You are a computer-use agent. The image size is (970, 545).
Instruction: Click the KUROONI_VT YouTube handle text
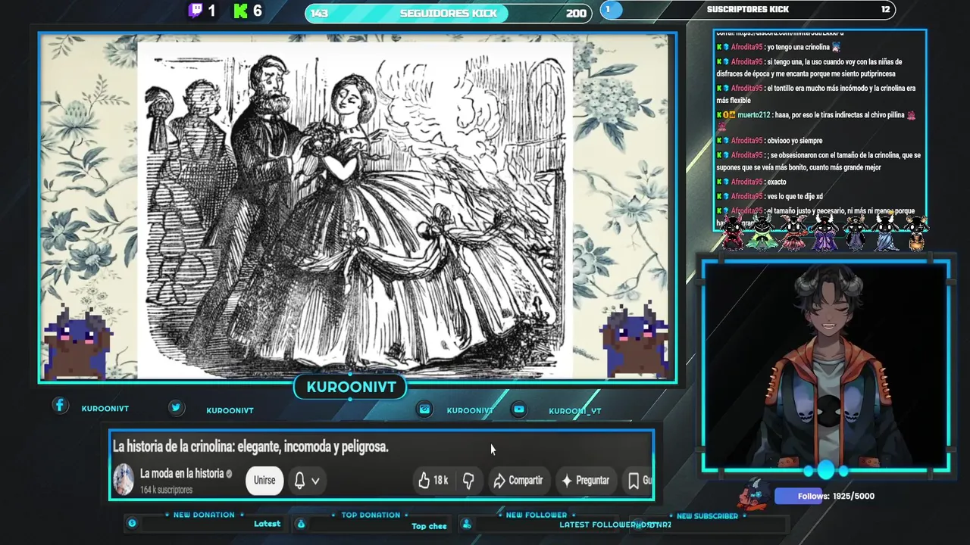click(x=574, y=411)
